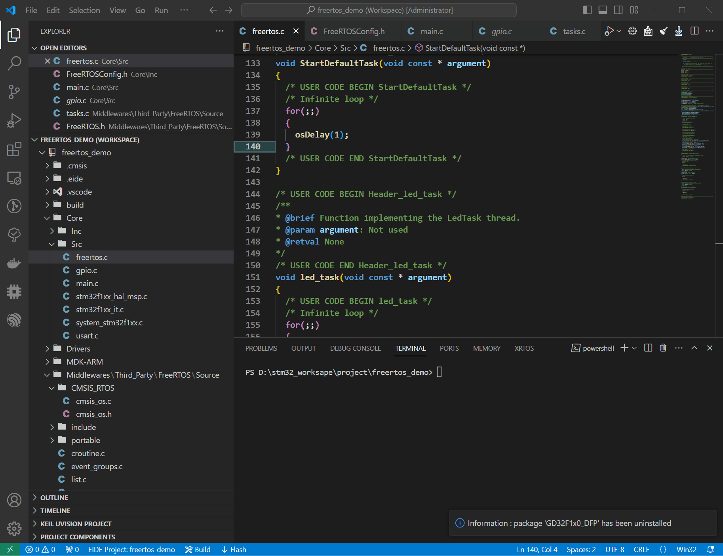Open remote window indicator in status bar
The image size is (723, 556).
10,549
